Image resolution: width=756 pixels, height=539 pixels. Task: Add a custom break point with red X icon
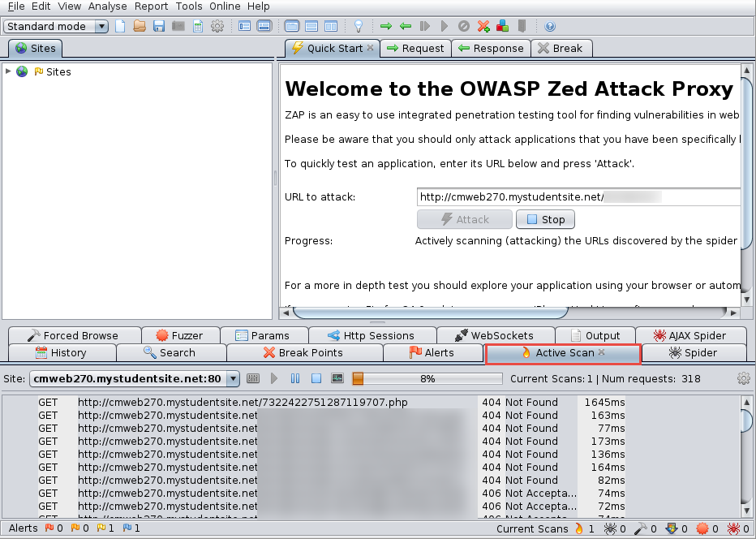coord(483,26)
